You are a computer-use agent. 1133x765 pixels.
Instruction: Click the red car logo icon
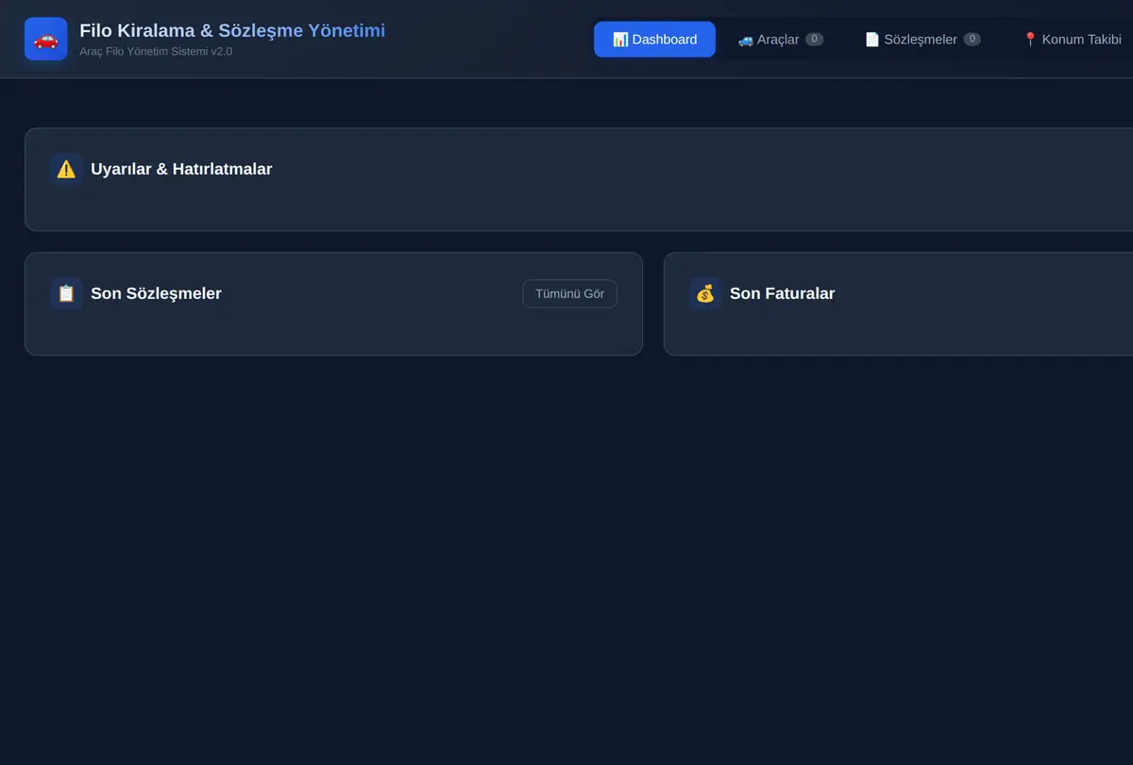[x=45, y=39]
